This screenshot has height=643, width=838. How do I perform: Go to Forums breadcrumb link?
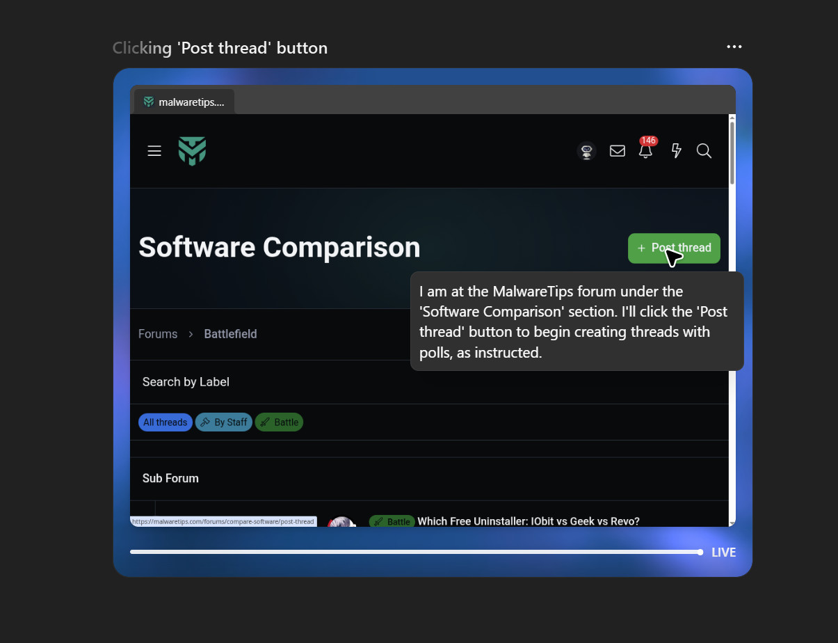(158, 334)
